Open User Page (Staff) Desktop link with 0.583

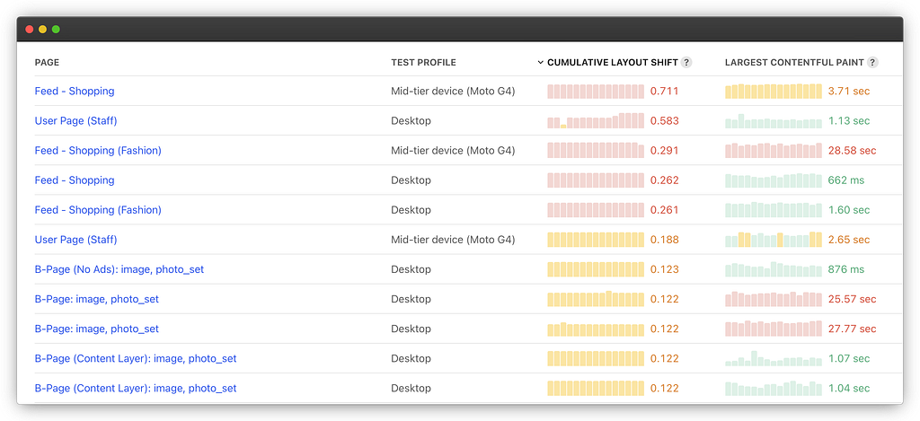point(75,121)
